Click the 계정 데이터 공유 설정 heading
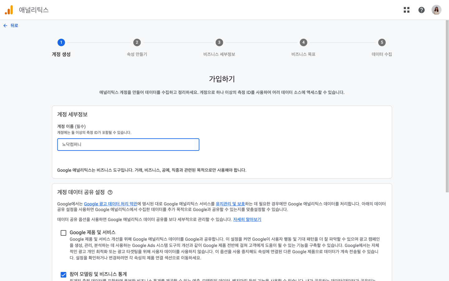Viewport: 449px width, 281px height. [x=81, y=192]
